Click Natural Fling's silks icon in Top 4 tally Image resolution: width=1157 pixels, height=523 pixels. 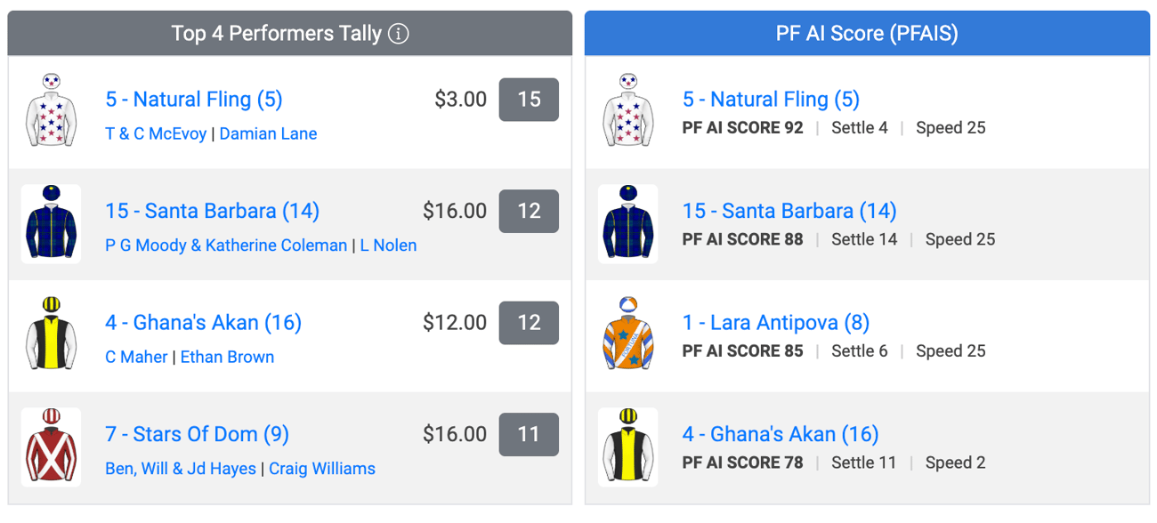click(x=51, y=111)
